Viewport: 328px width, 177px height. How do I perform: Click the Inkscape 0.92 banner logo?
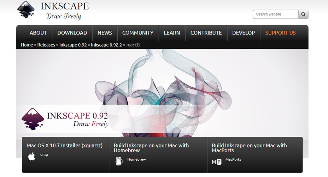[33, 119]
